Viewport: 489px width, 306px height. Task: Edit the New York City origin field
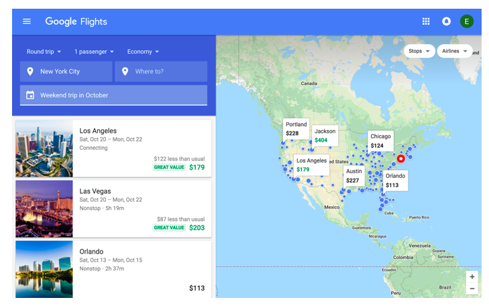coord(66,72)
